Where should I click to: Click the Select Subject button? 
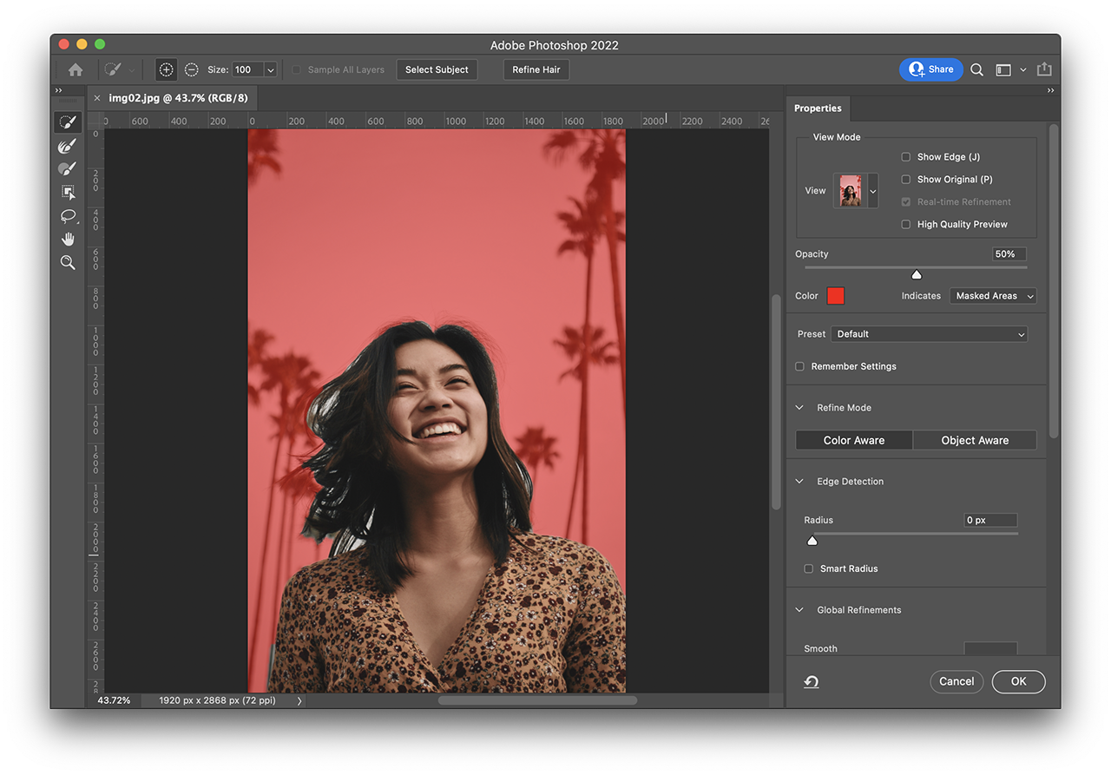(437, 69)
